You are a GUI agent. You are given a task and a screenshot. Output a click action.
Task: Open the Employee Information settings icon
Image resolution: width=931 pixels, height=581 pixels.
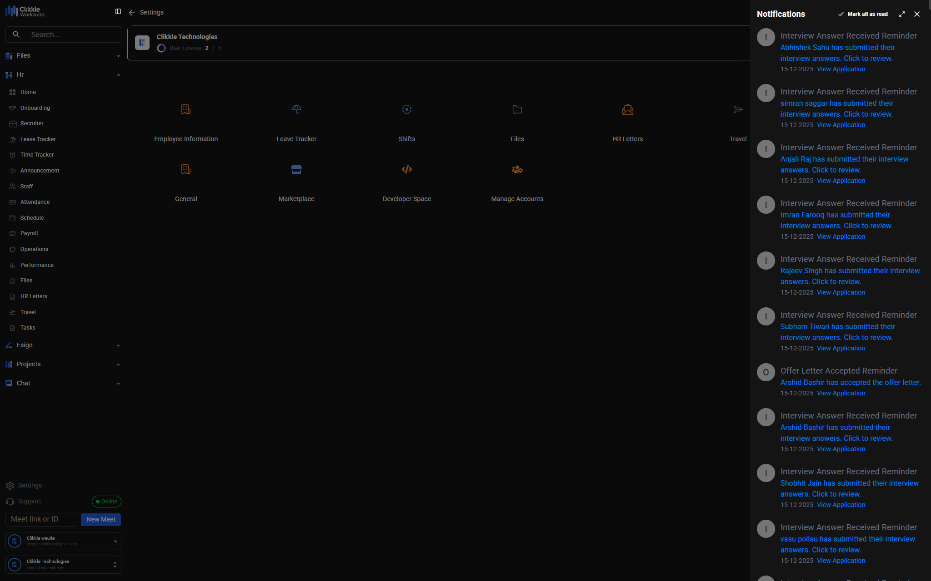(185, 109)
